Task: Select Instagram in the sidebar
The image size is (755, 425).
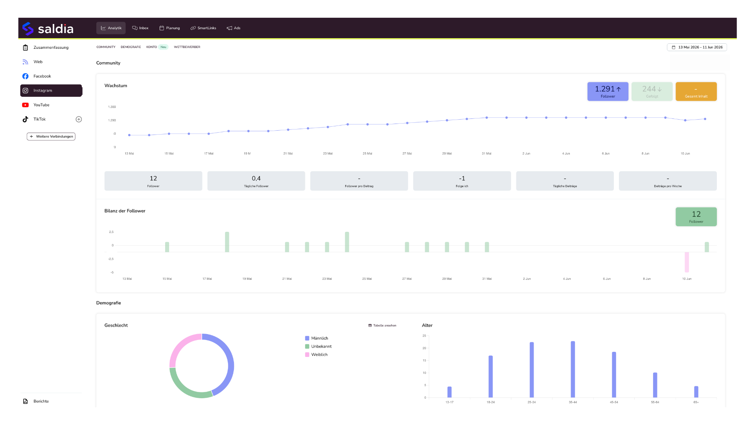Action: [x=51, y=91]
